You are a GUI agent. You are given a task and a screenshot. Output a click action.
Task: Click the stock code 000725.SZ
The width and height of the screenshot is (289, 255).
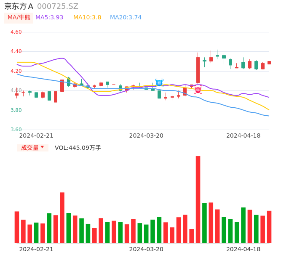[x=58, y=6]
